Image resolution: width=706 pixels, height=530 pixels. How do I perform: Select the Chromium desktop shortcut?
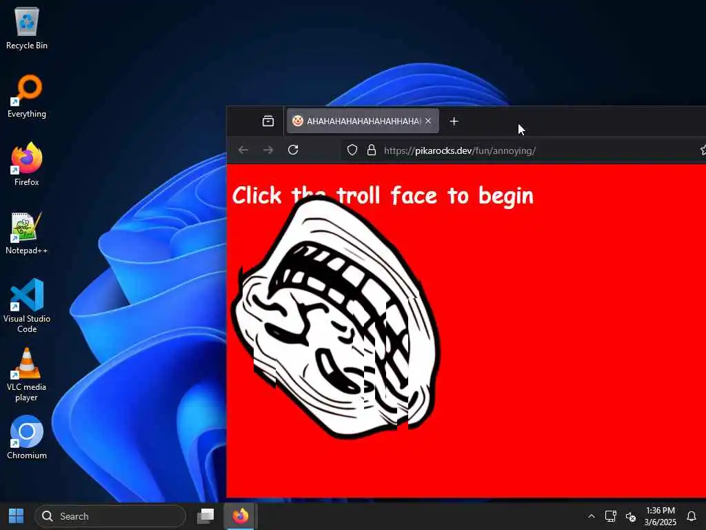pyautogui.click(x=27, y=438)
